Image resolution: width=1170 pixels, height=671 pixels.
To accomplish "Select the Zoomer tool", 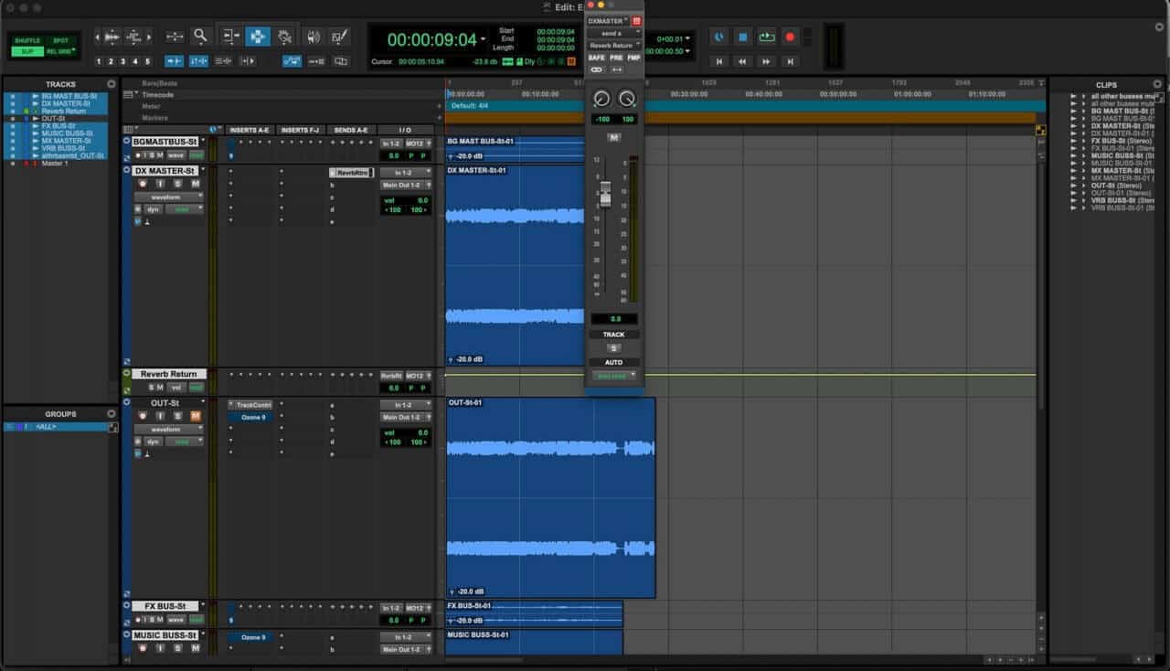I will (200, 37).
